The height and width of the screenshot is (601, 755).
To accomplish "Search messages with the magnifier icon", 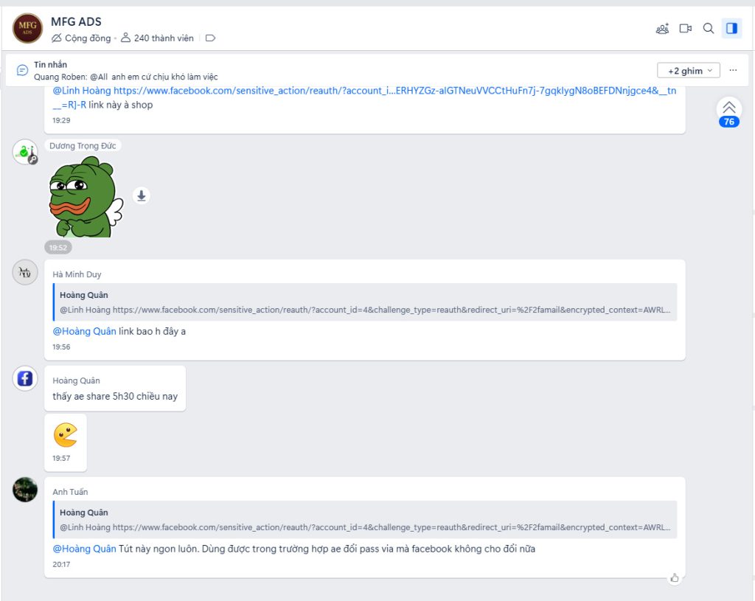I will click(x=709, y=29).
